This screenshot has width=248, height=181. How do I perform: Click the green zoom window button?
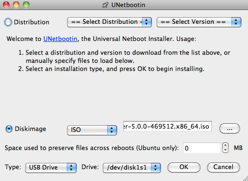coord(26,5)
